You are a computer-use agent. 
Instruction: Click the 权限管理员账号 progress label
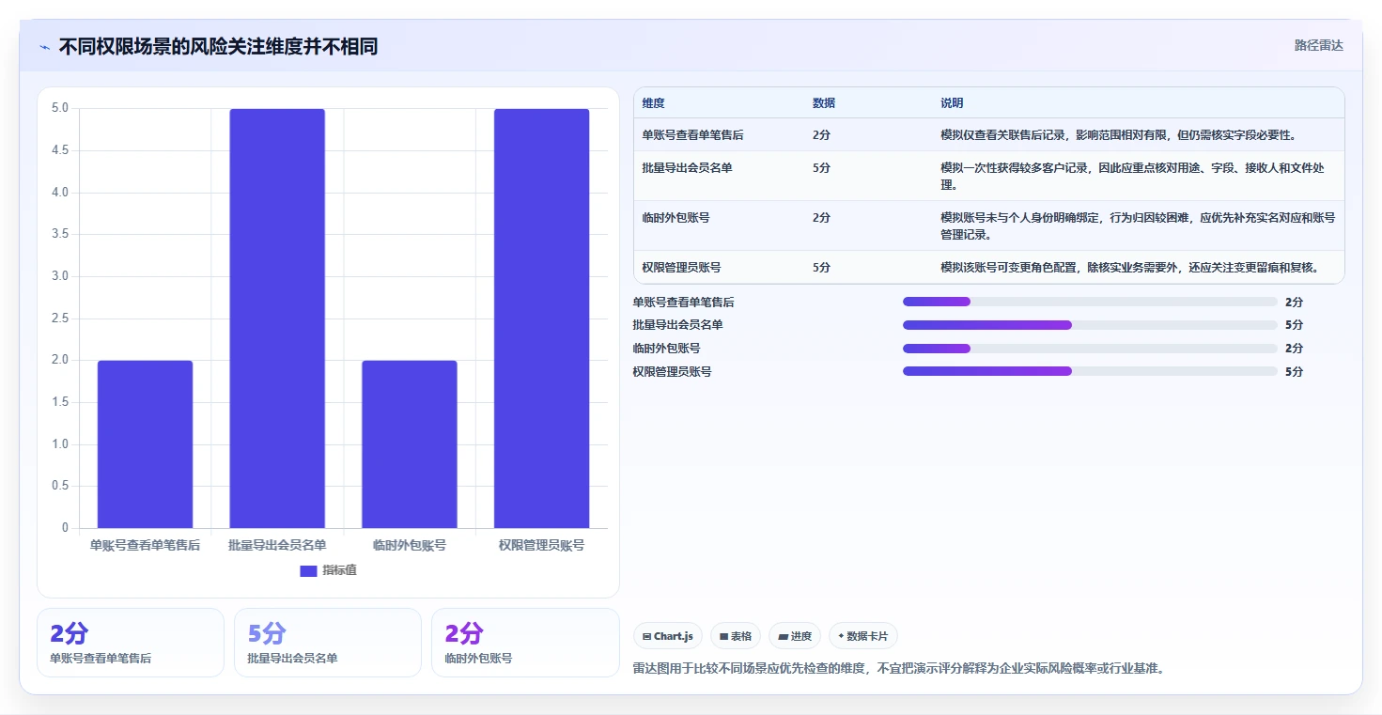tap(673, 372)
